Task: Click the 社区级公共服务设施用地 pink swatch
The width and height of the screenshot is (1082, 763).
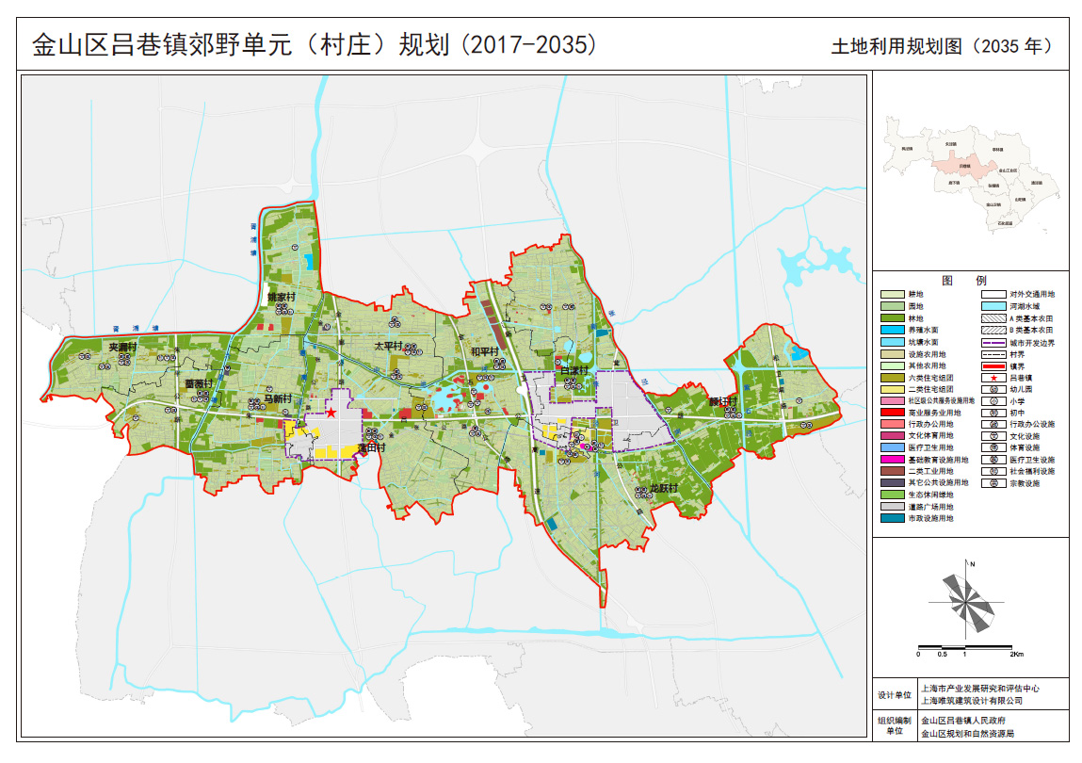Action: click(x=892, y=401)
